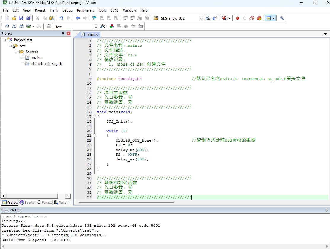Open the Tools menu
This screenshot has height=249, width=330.
pyautogui.click(x=102, y=10)
